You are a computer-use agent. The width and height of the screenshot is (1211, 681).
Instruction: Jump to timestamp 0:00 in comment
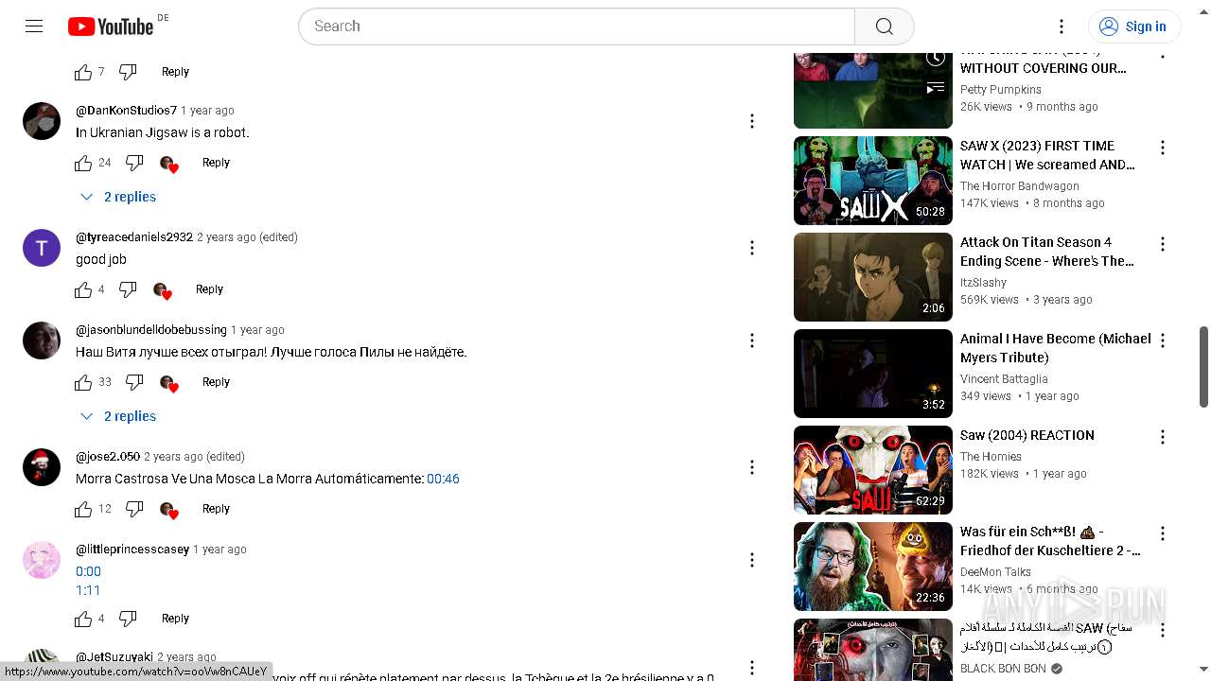88,571
